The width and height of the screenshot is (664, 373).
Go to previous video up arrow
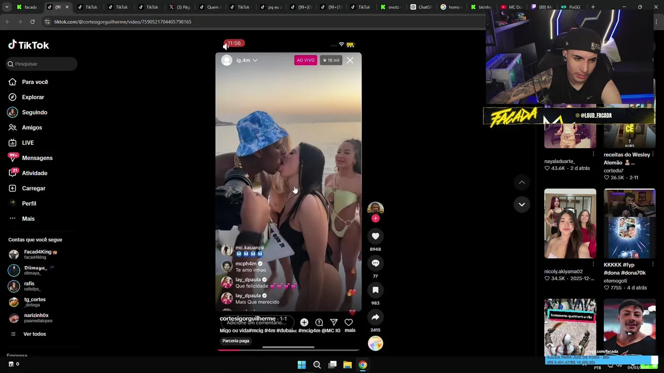click(x=522, y=182)
